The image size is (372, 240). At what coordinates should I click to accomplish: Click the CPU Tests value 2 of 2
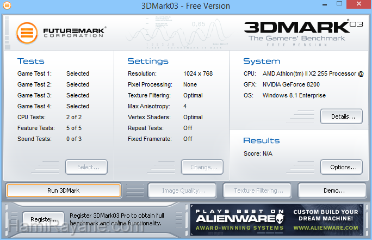pos(74,117)
